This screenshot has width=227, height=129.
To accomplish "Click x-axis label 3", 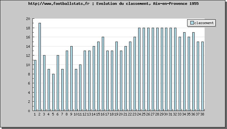I will [44, 114].
